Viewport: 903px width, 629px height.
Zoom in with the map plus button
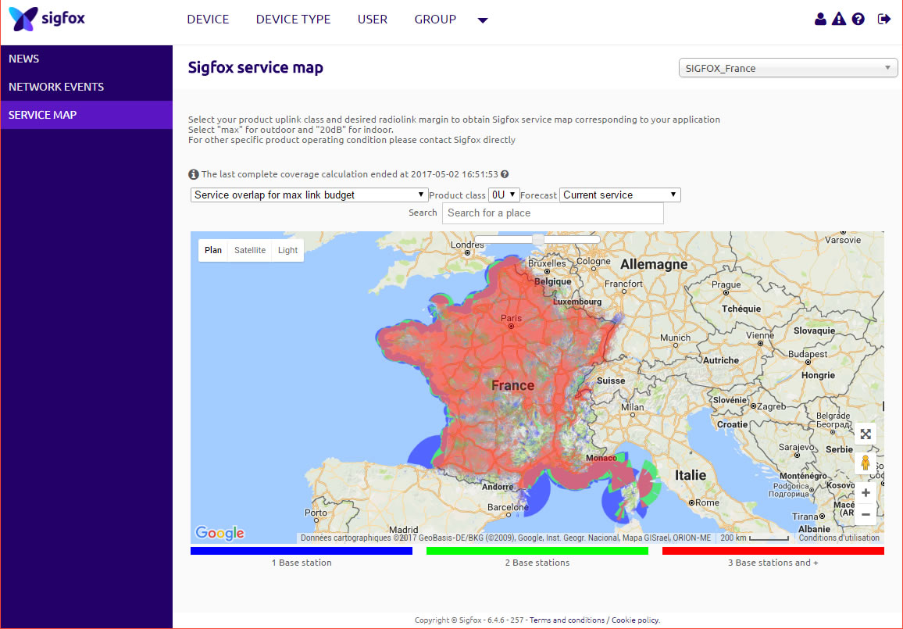(866, 492)
